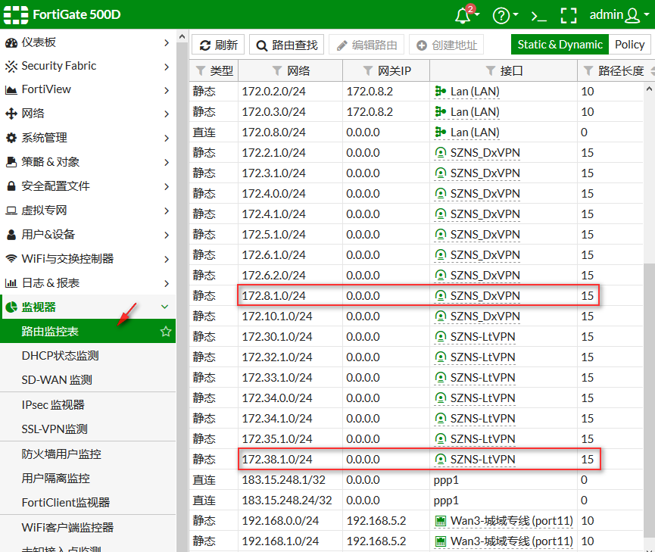This screenshot has height=552, width=655.
Task: Click the route table vertical scrollbar thumb
Action: 649,400
